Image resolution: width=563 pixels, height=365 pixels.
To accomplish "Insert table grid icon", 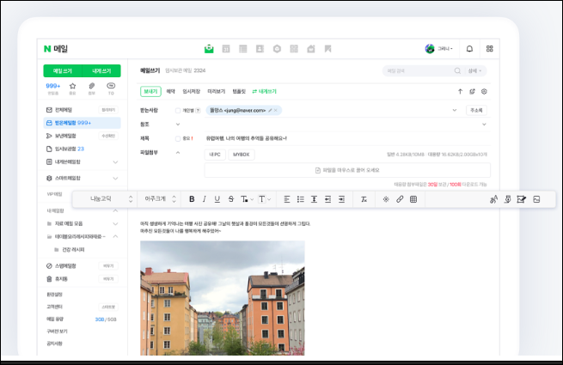I will (413, 199).
